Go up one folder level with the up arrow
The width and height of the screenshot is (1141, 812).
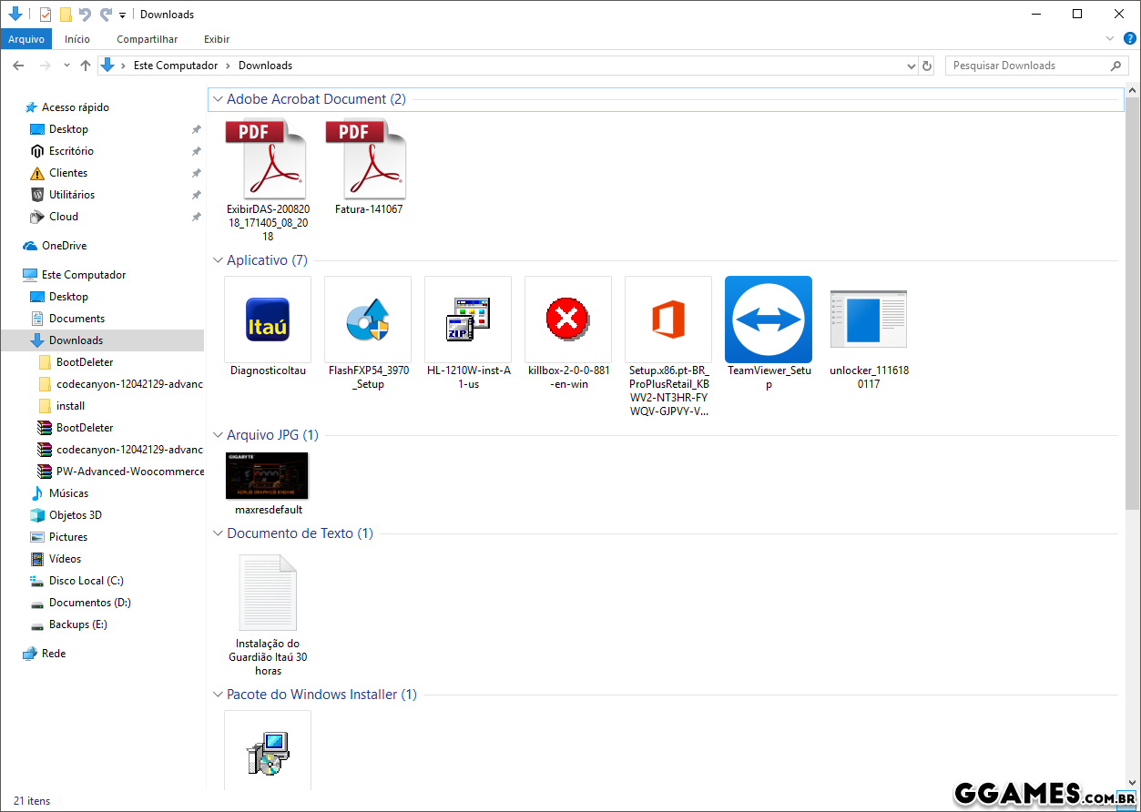click(x=86, y=66)
